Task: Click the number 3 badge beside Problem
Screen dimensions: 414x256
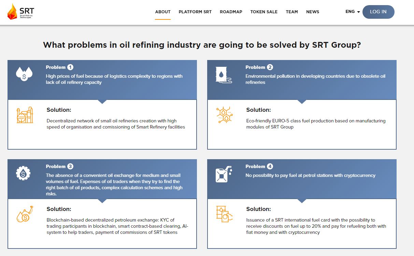Action: (x=70, y=166)
